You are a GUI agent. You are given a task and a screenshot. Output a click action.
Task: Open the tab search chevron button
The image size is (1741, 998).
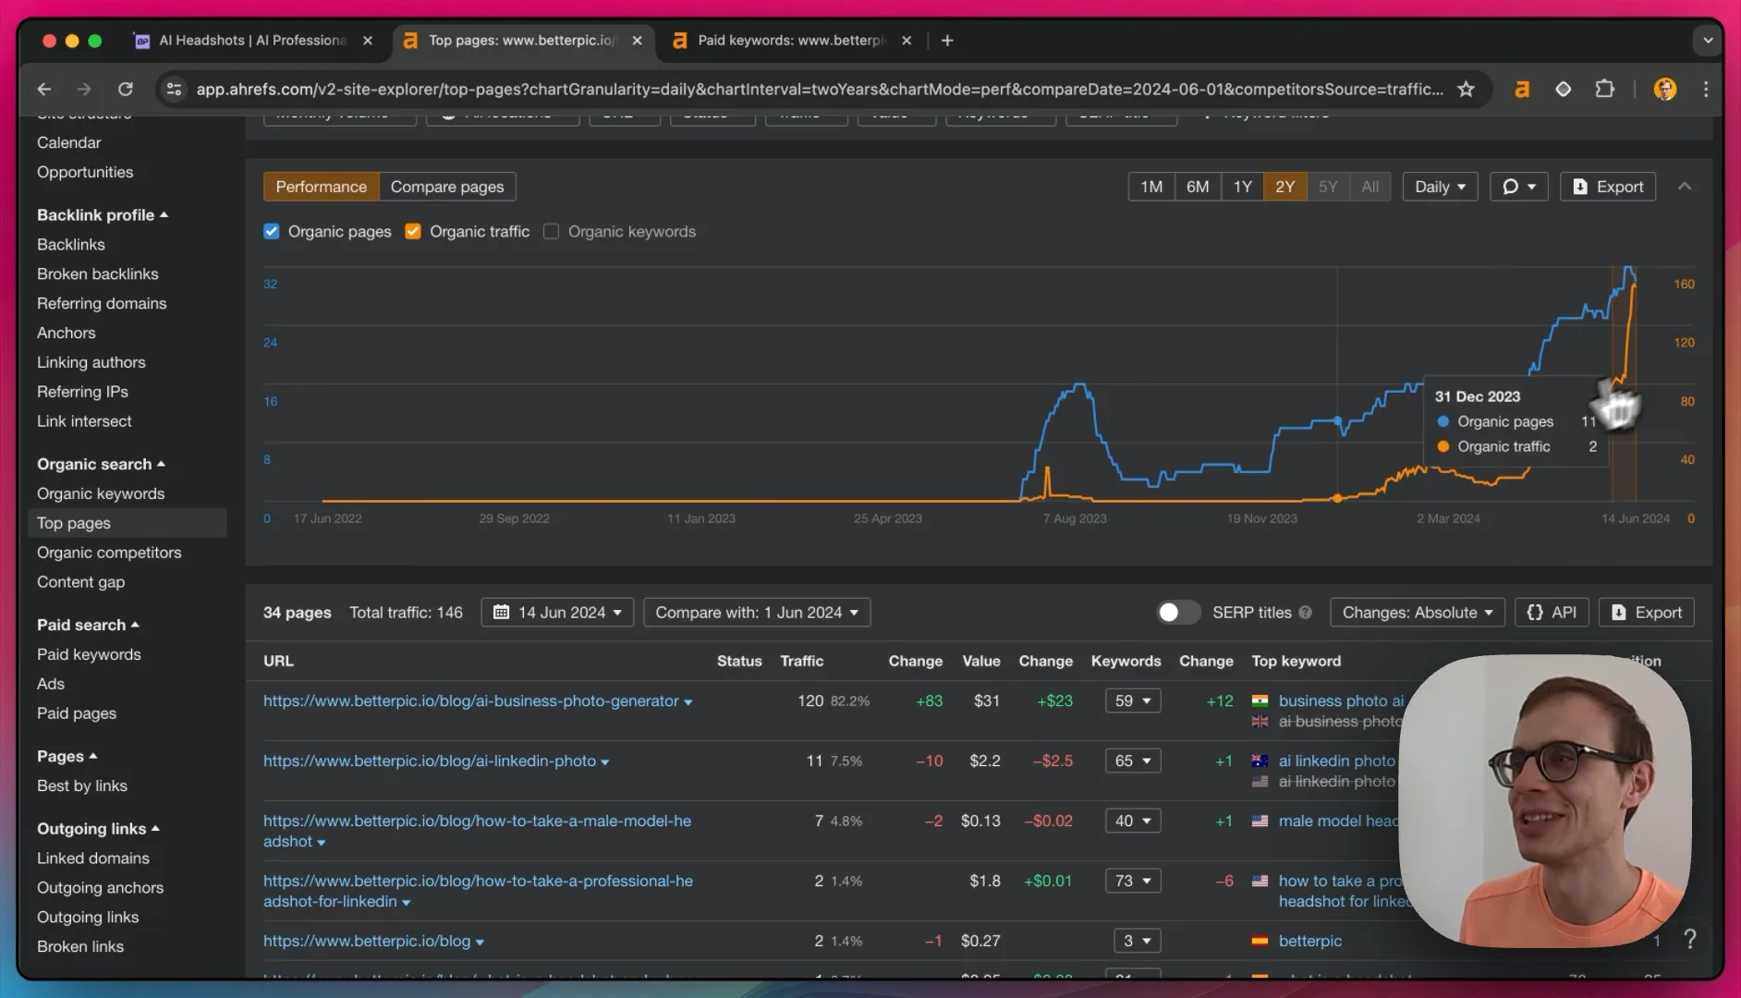pos(1707,41)
